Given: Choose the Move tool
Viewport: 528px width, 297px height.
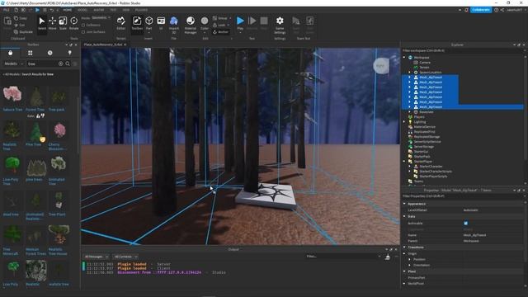Looking at the screenshot, I should click(53, 23).
